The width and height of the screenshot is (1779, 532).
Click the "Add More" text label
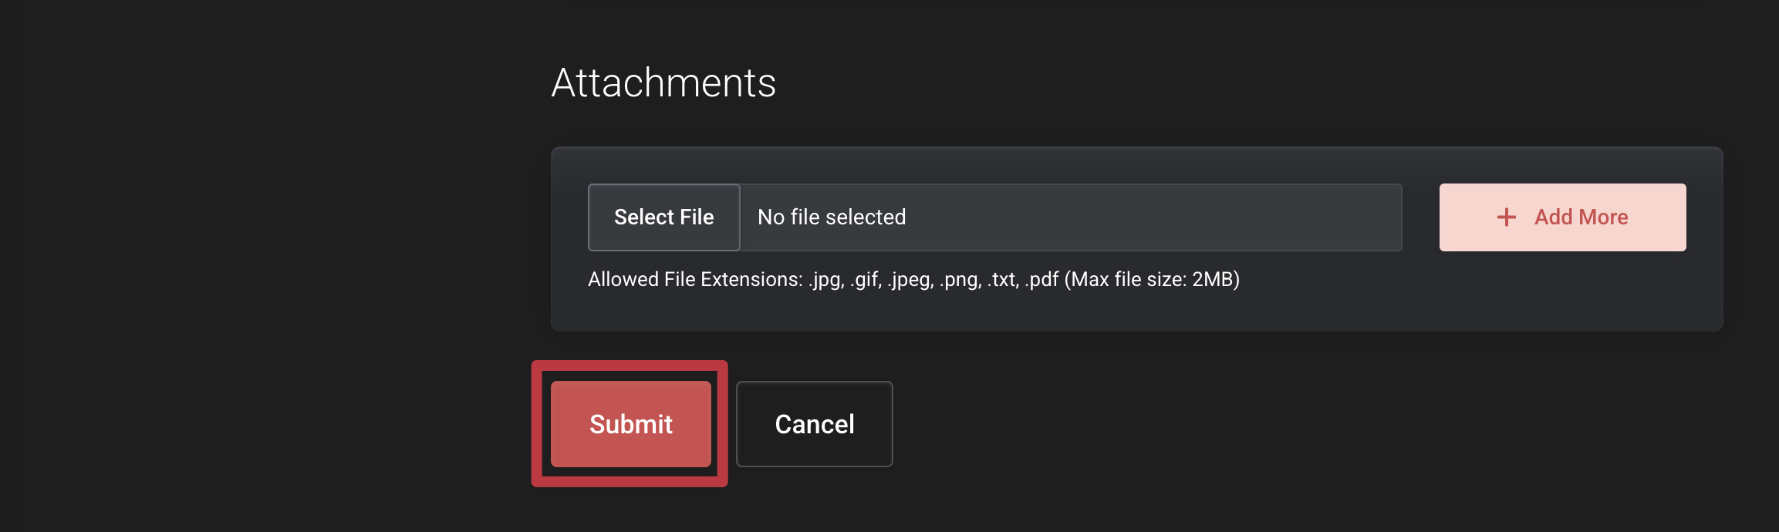pyautogui.click(x=1581, y=217)
